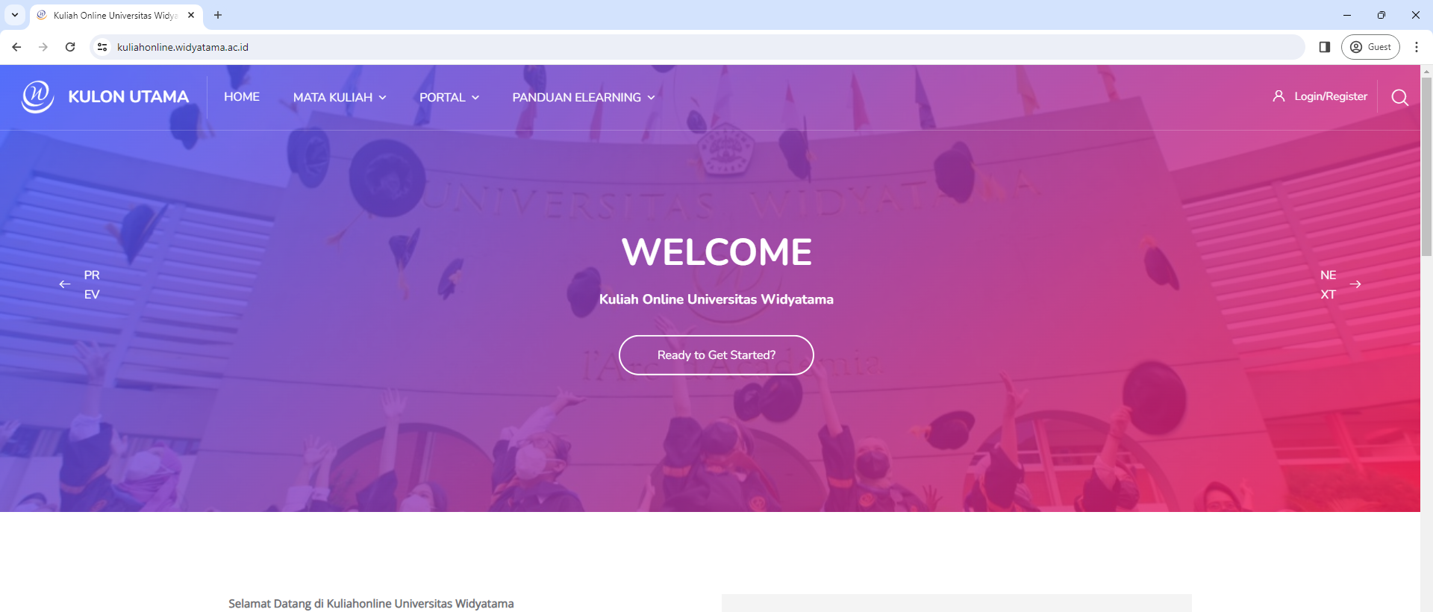This screenshot has height=612, width=1433.
Task: Expand the PANDUAN ELEARNING menu
Action: (584, 97)
